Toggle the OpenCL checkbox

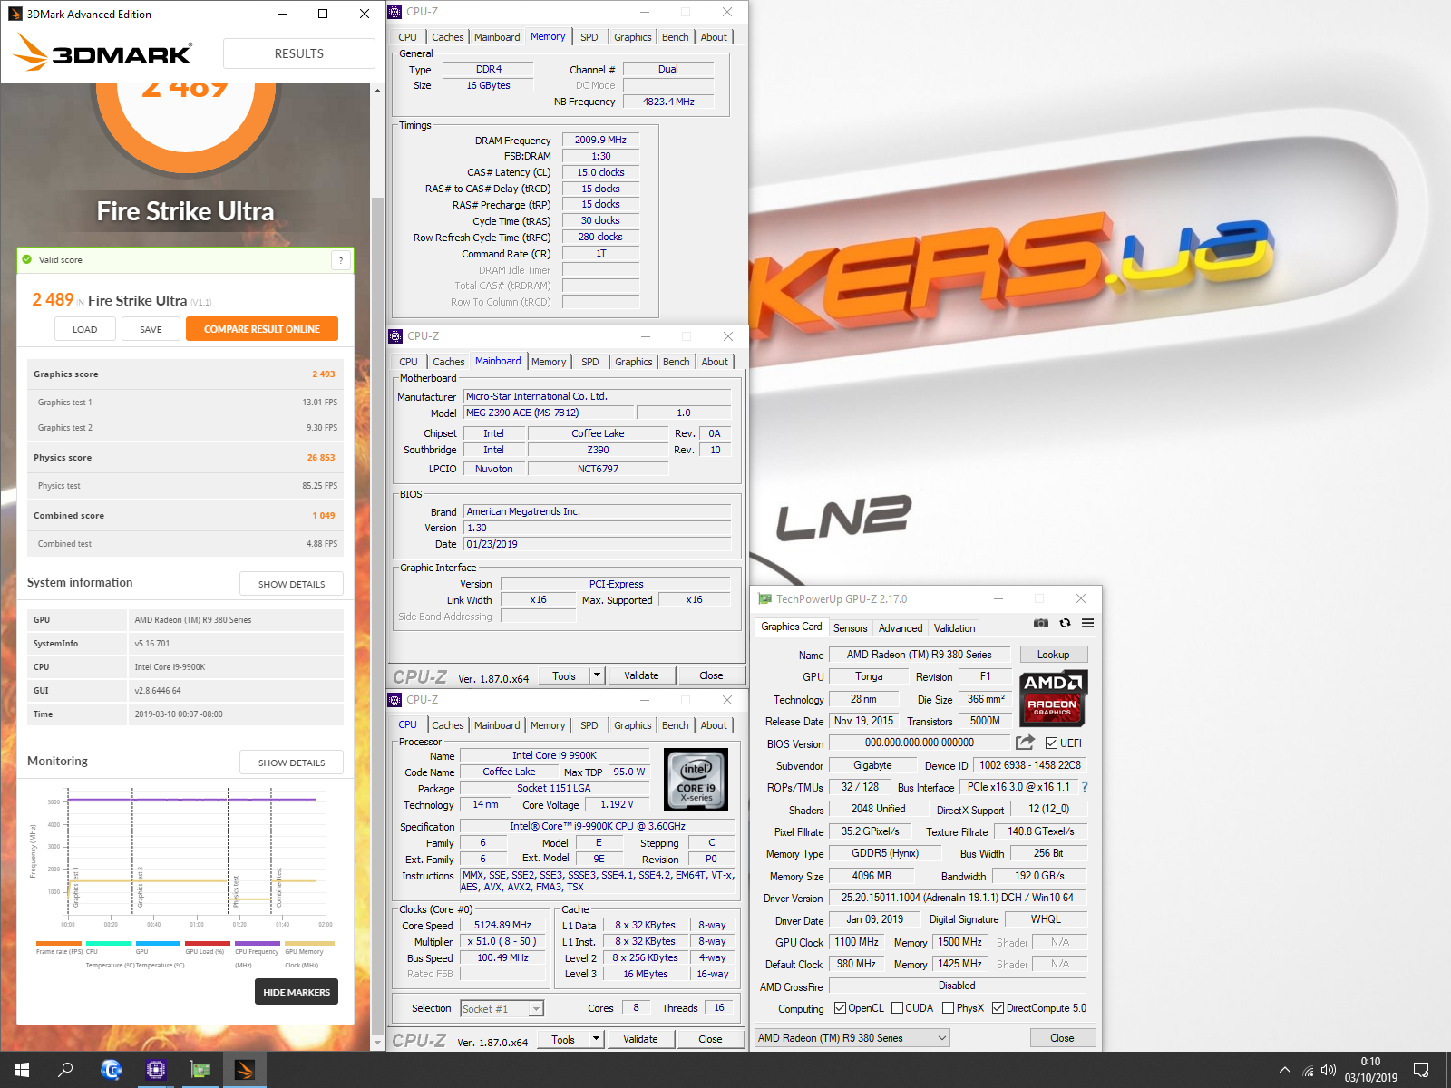pyautogui.click(x=840, y=1008)
